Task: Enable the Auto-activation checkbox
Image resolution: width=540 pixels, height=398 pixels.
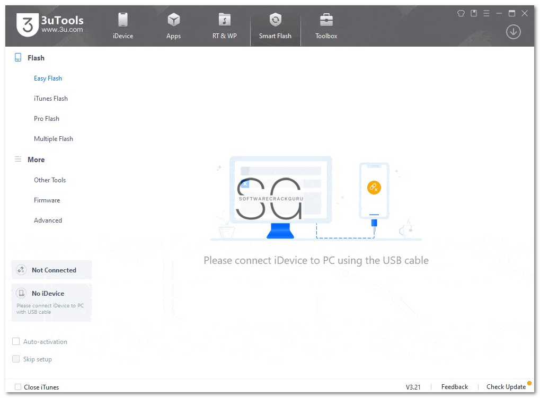Action: click(x=16, y=341)
